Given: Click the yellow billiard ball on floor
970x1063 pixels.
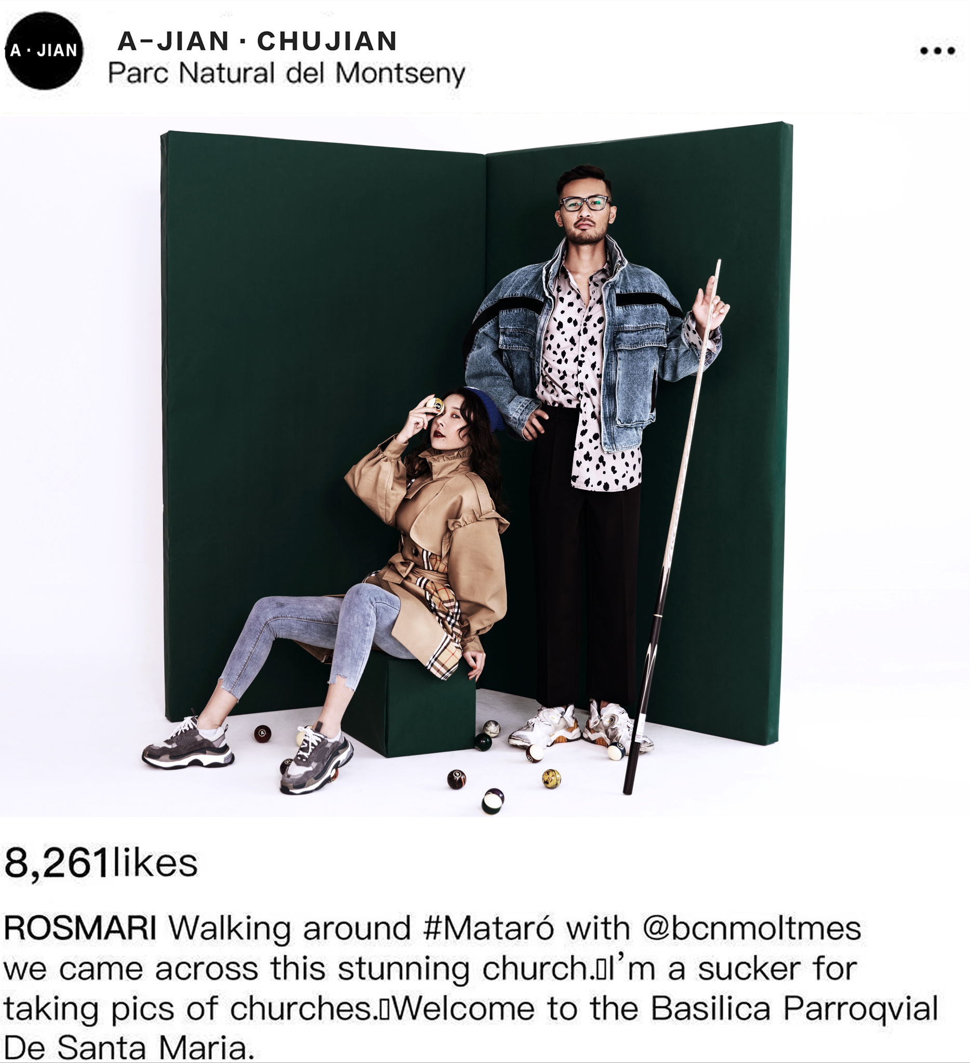Looking at the screenshot, I should pos(551,779).
